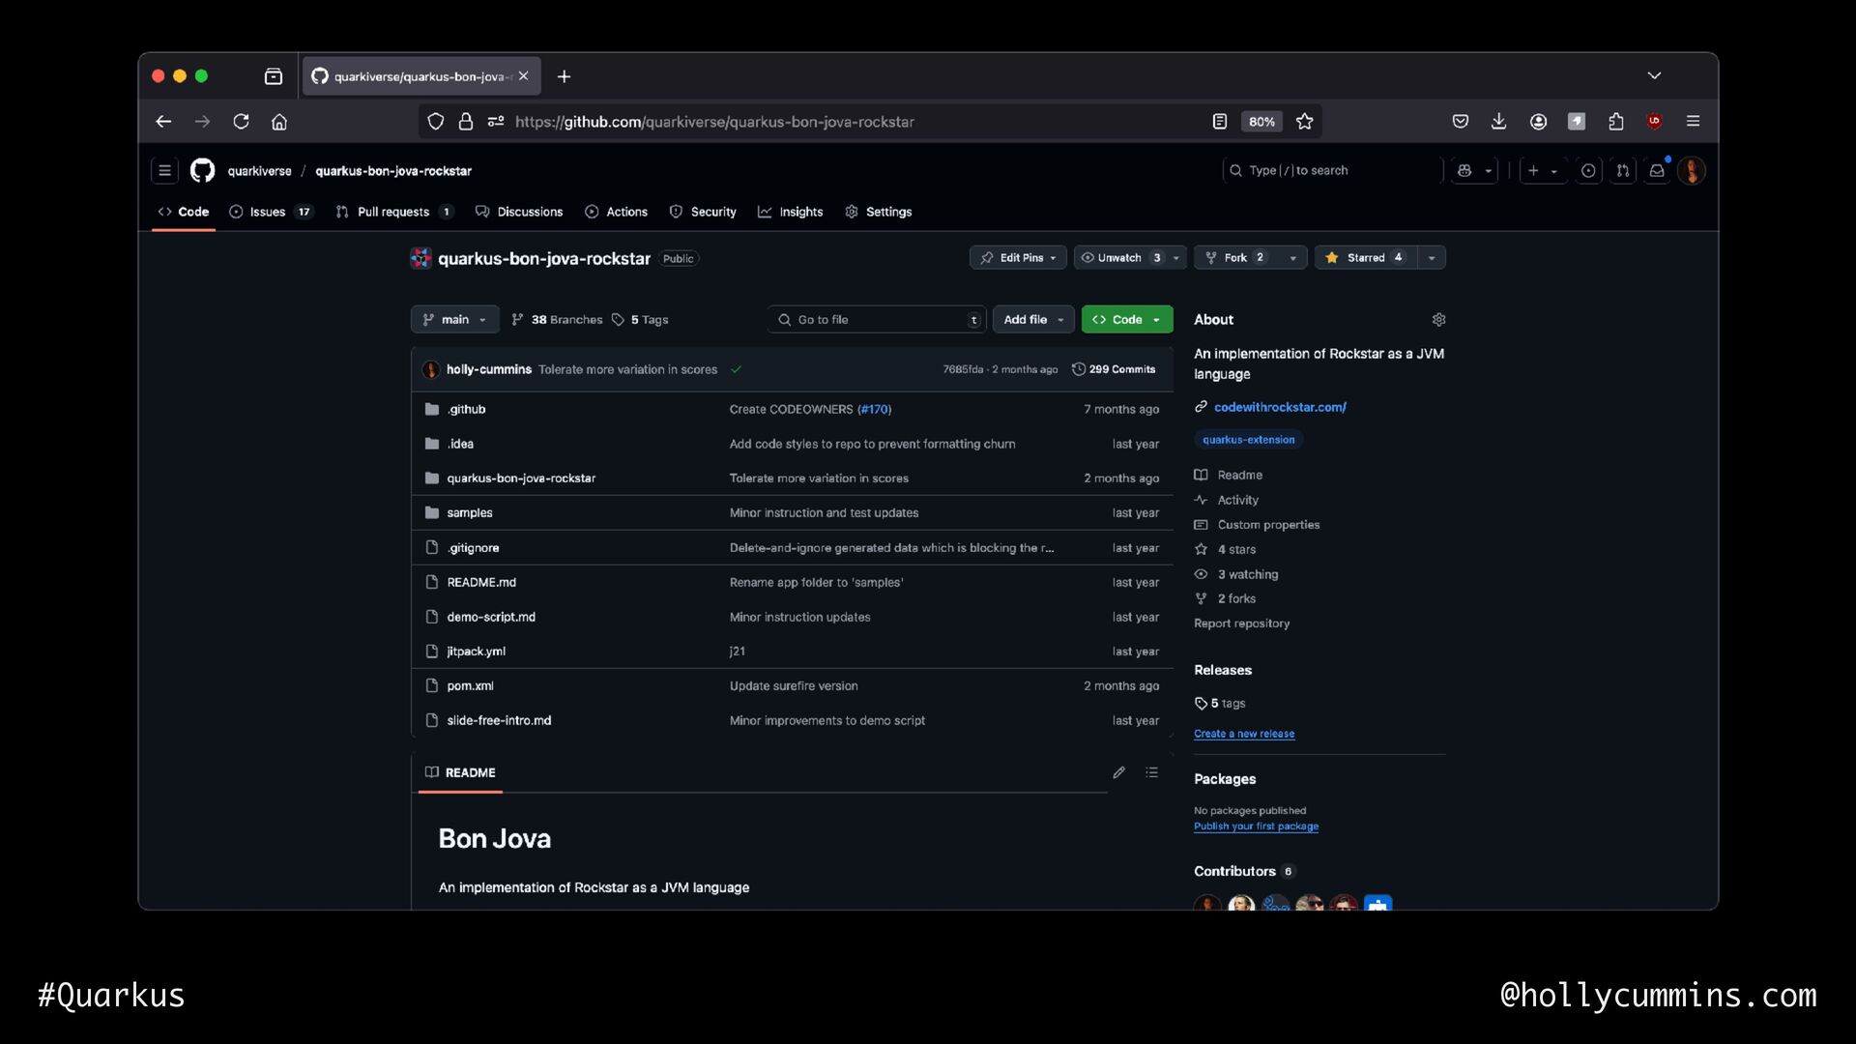Expand the main branch dropdown
This screenshot has width=1856, height=1044.
click(454, 320)
